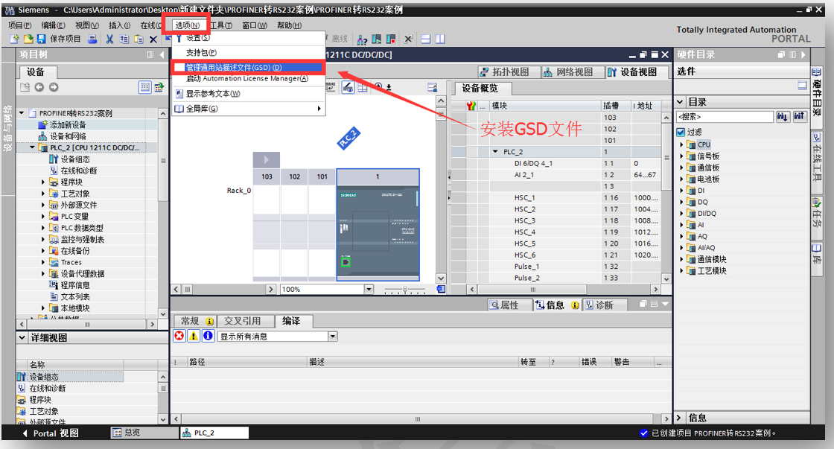This screenshot has height=449, width=834.
Task: Open 启动 Automation License Manager entry
Action: pos(246,79)
